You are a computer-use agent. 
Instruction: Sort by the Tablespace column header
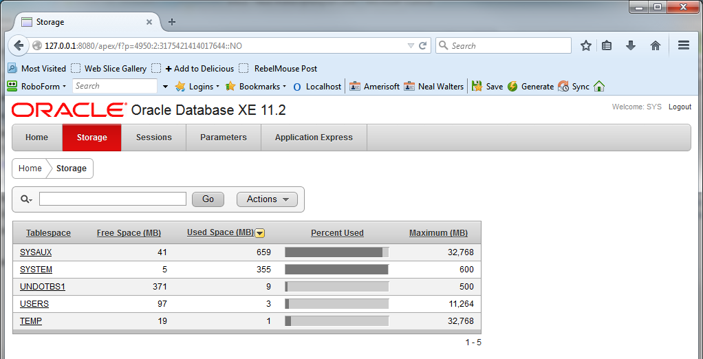tap(48, 233)
